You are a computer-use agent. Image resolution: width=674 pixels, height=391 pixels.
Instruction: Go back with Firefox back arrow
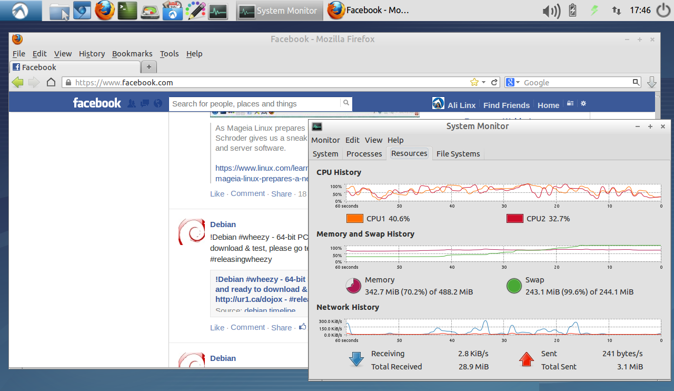(17, 82)
